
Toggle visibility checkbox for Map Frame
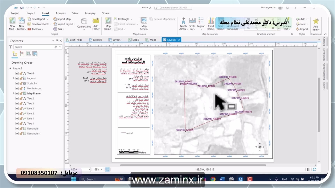click(17, 93)
